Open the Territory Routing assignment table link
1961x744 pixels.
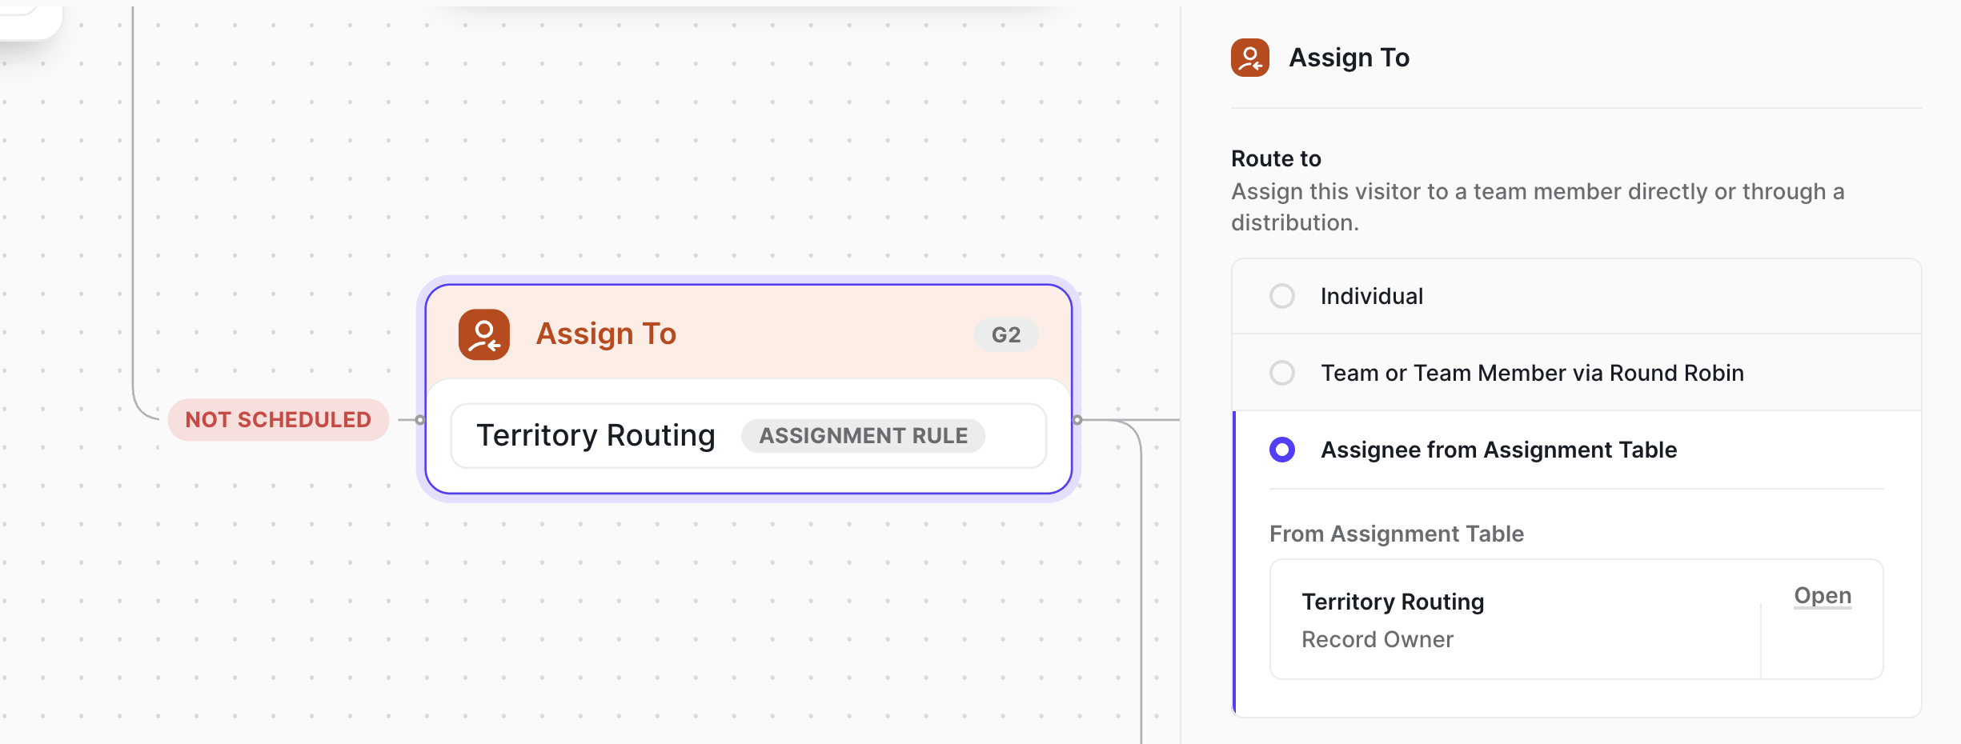[1823, 596]
